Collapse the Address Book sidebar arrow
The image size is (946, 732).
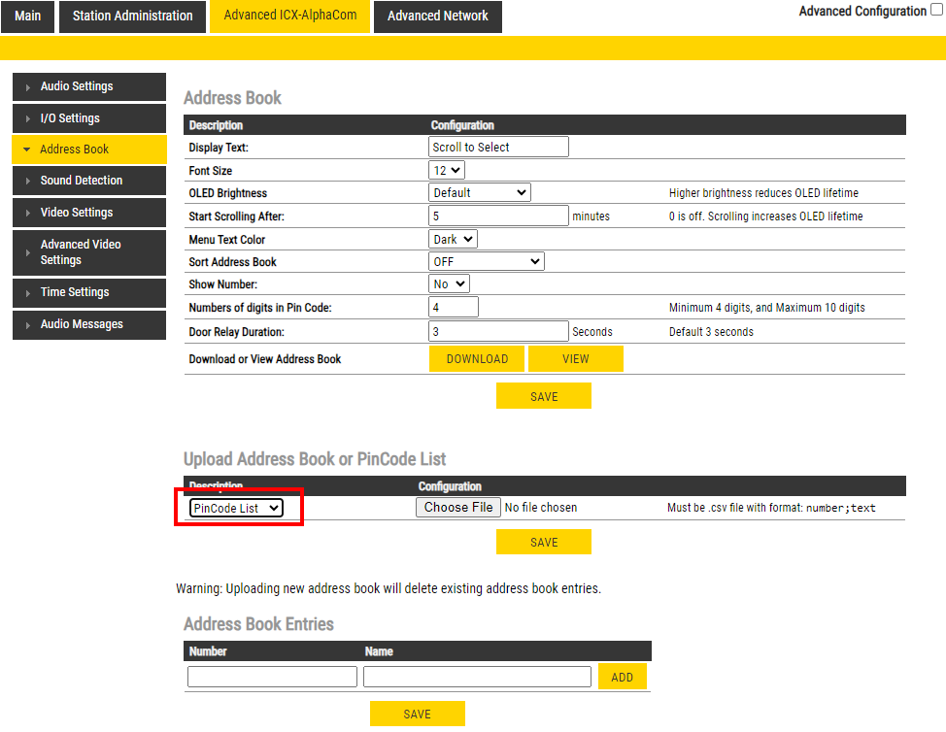(x=26, y=150)
